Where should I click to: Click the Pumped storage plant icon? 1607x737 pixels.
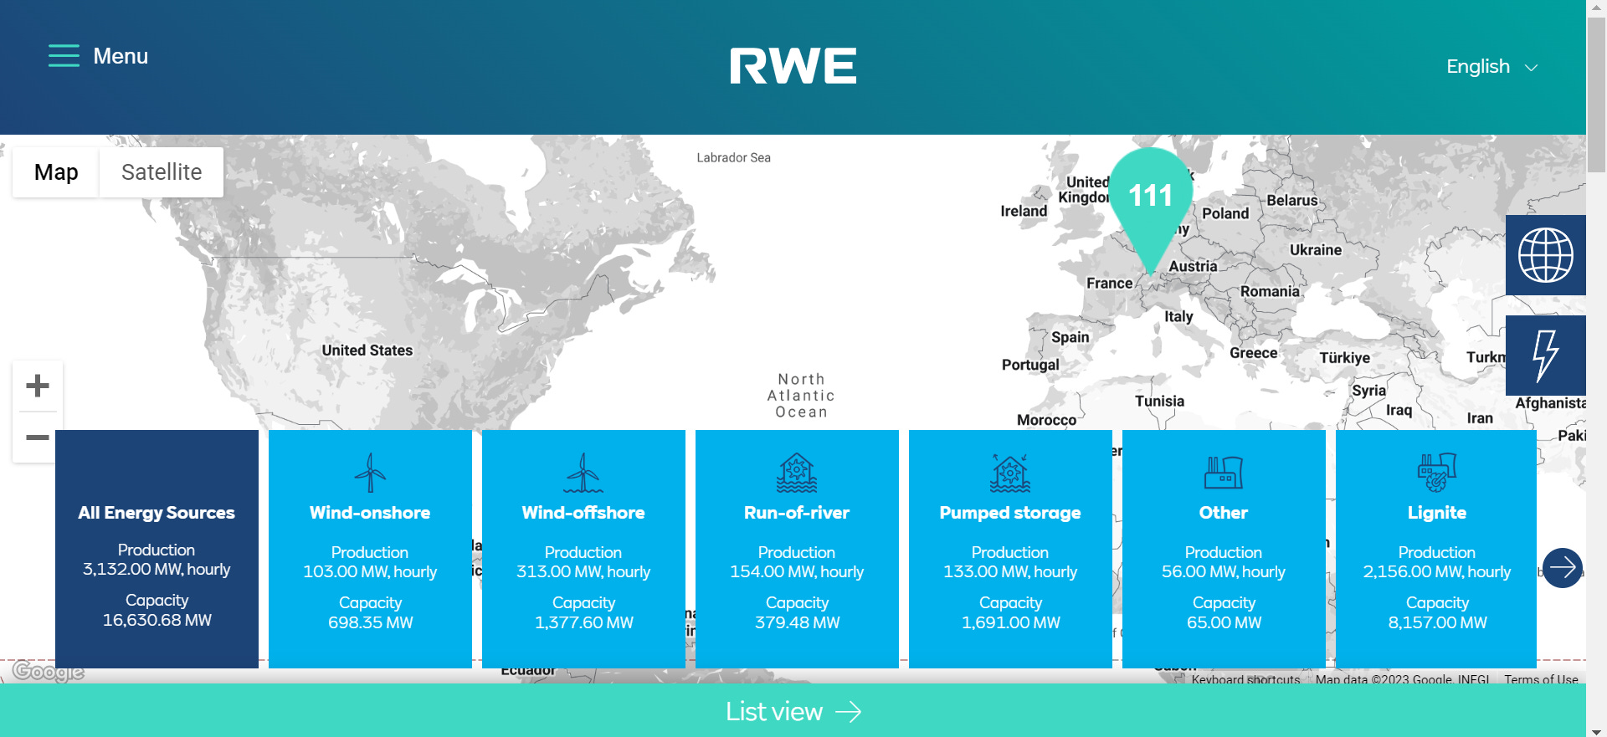(x=1010, y=473)
